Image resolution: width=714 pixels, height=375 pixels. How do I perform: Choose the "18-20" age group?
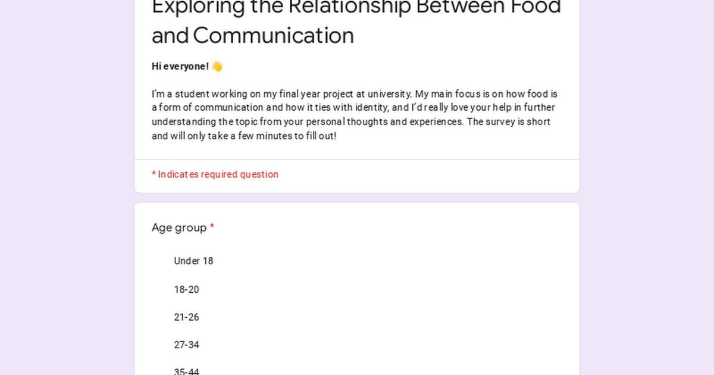(x=186, y=289)
